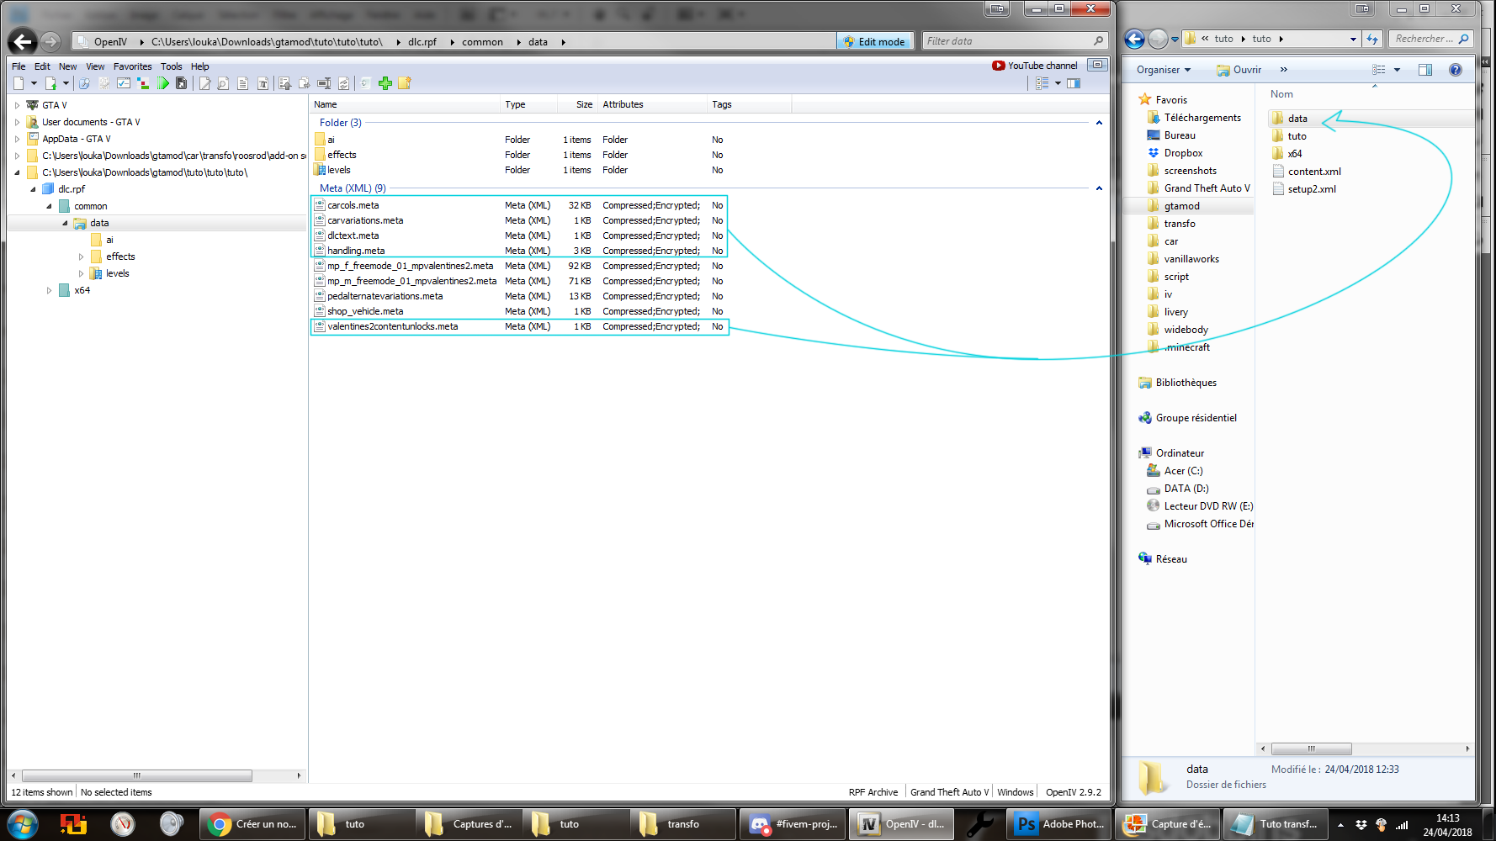Click the import file toolbar icon
Viewport: 1496px width, 841px height.
pyautogui.click(x=50, y=83)
